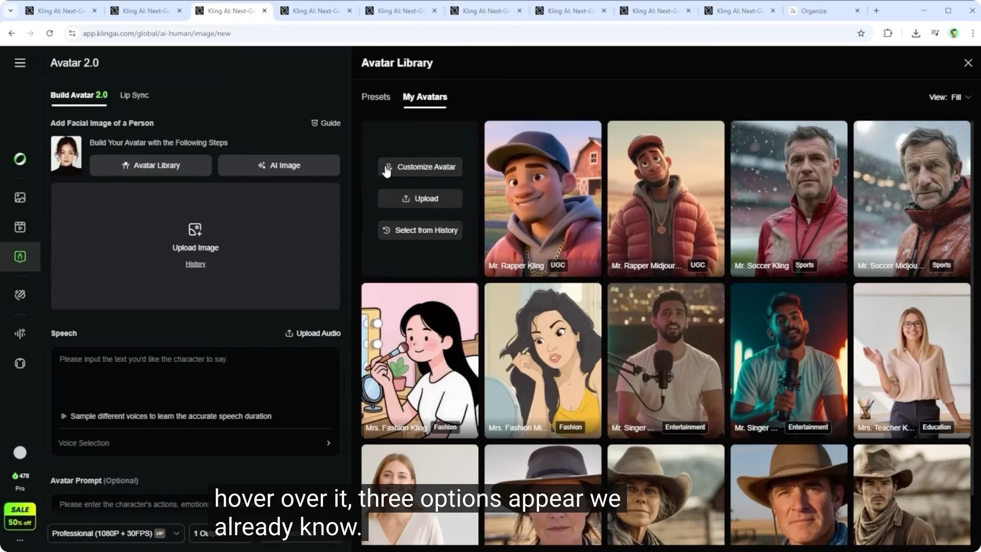Click the Customize Avatar button
Screen dimensions: 981x552
pyautogui.click(x=420, y=167)
